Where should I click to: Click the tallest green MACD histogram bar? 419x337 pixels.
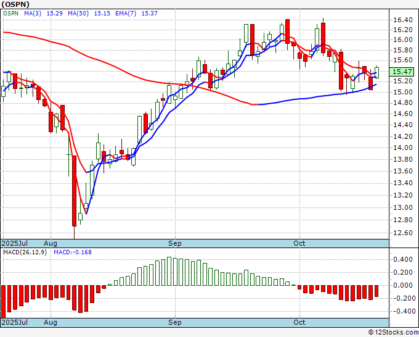coord(169,271)
